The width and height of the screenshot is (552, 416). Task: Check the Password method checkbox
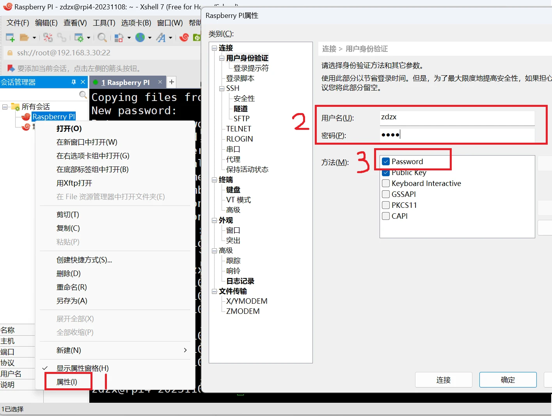[386, 161]
